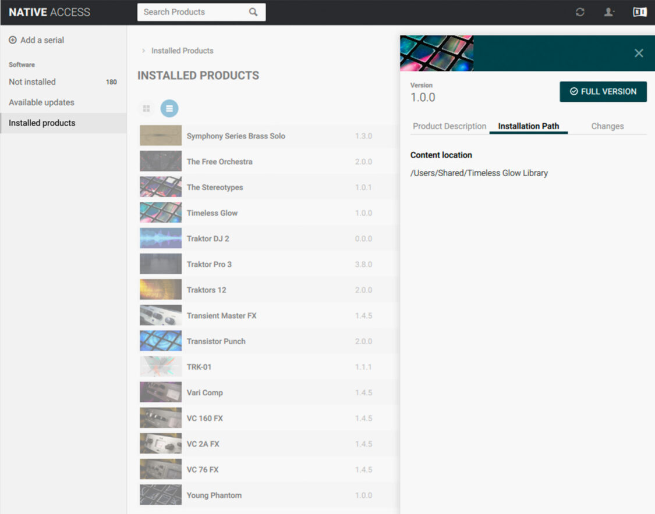Open the Young Phantom product entry

(214, 495)
